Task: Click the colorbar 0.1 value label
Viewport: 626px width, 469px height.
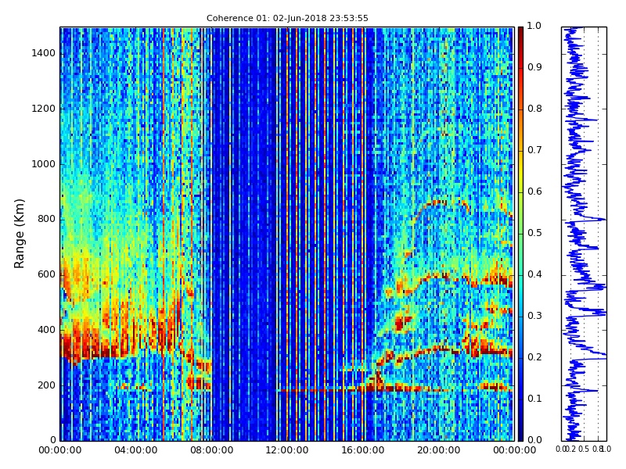Action: [534, 399]
